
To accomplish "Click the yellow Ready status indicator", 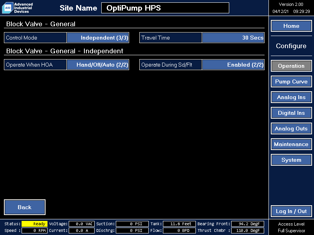I will [35, 224].
